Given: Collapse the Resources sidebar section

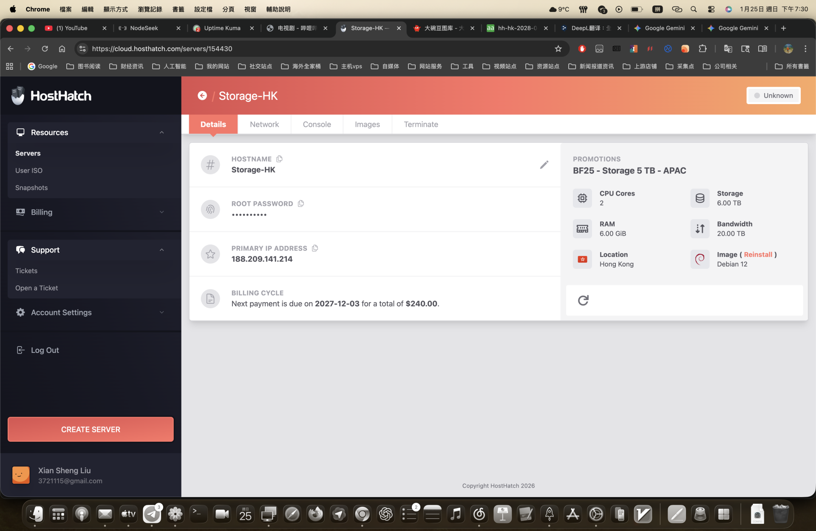Looking at the screenshot, I should pyautogui.click(x=91, y=133).
